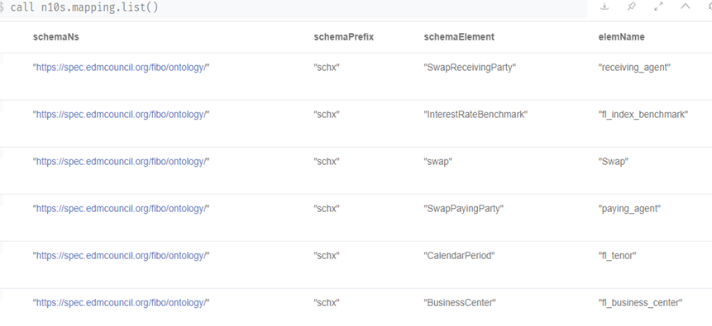Click the "receiving_agent" cell
712x326 pixels.
(x=635, y=68)
